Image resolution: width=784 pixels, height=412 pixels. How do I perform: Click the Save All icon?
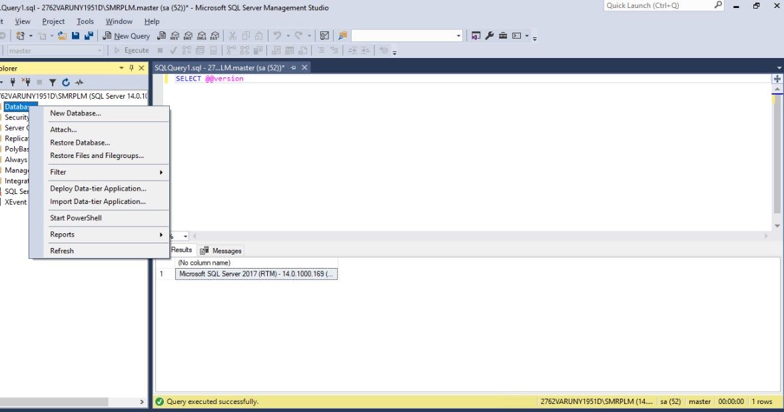[89, 36]
